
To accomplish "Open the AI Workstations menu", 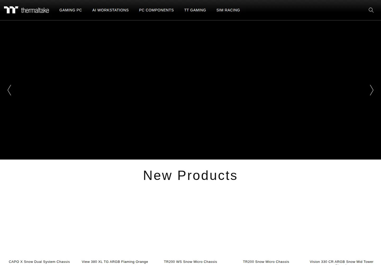I will (110, 10).
